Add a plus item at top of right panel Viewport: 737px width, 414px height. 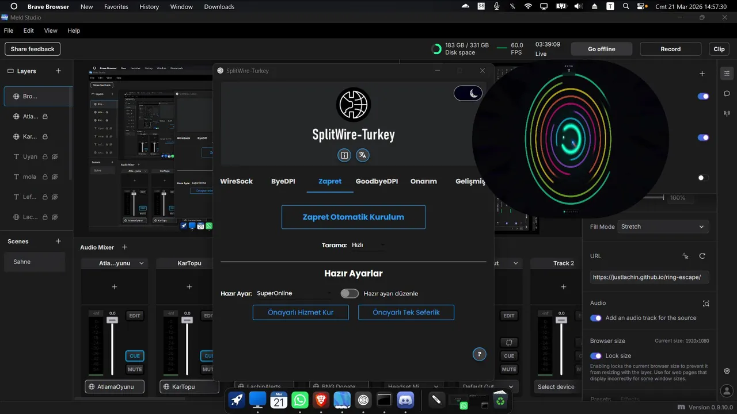point(702,74)
